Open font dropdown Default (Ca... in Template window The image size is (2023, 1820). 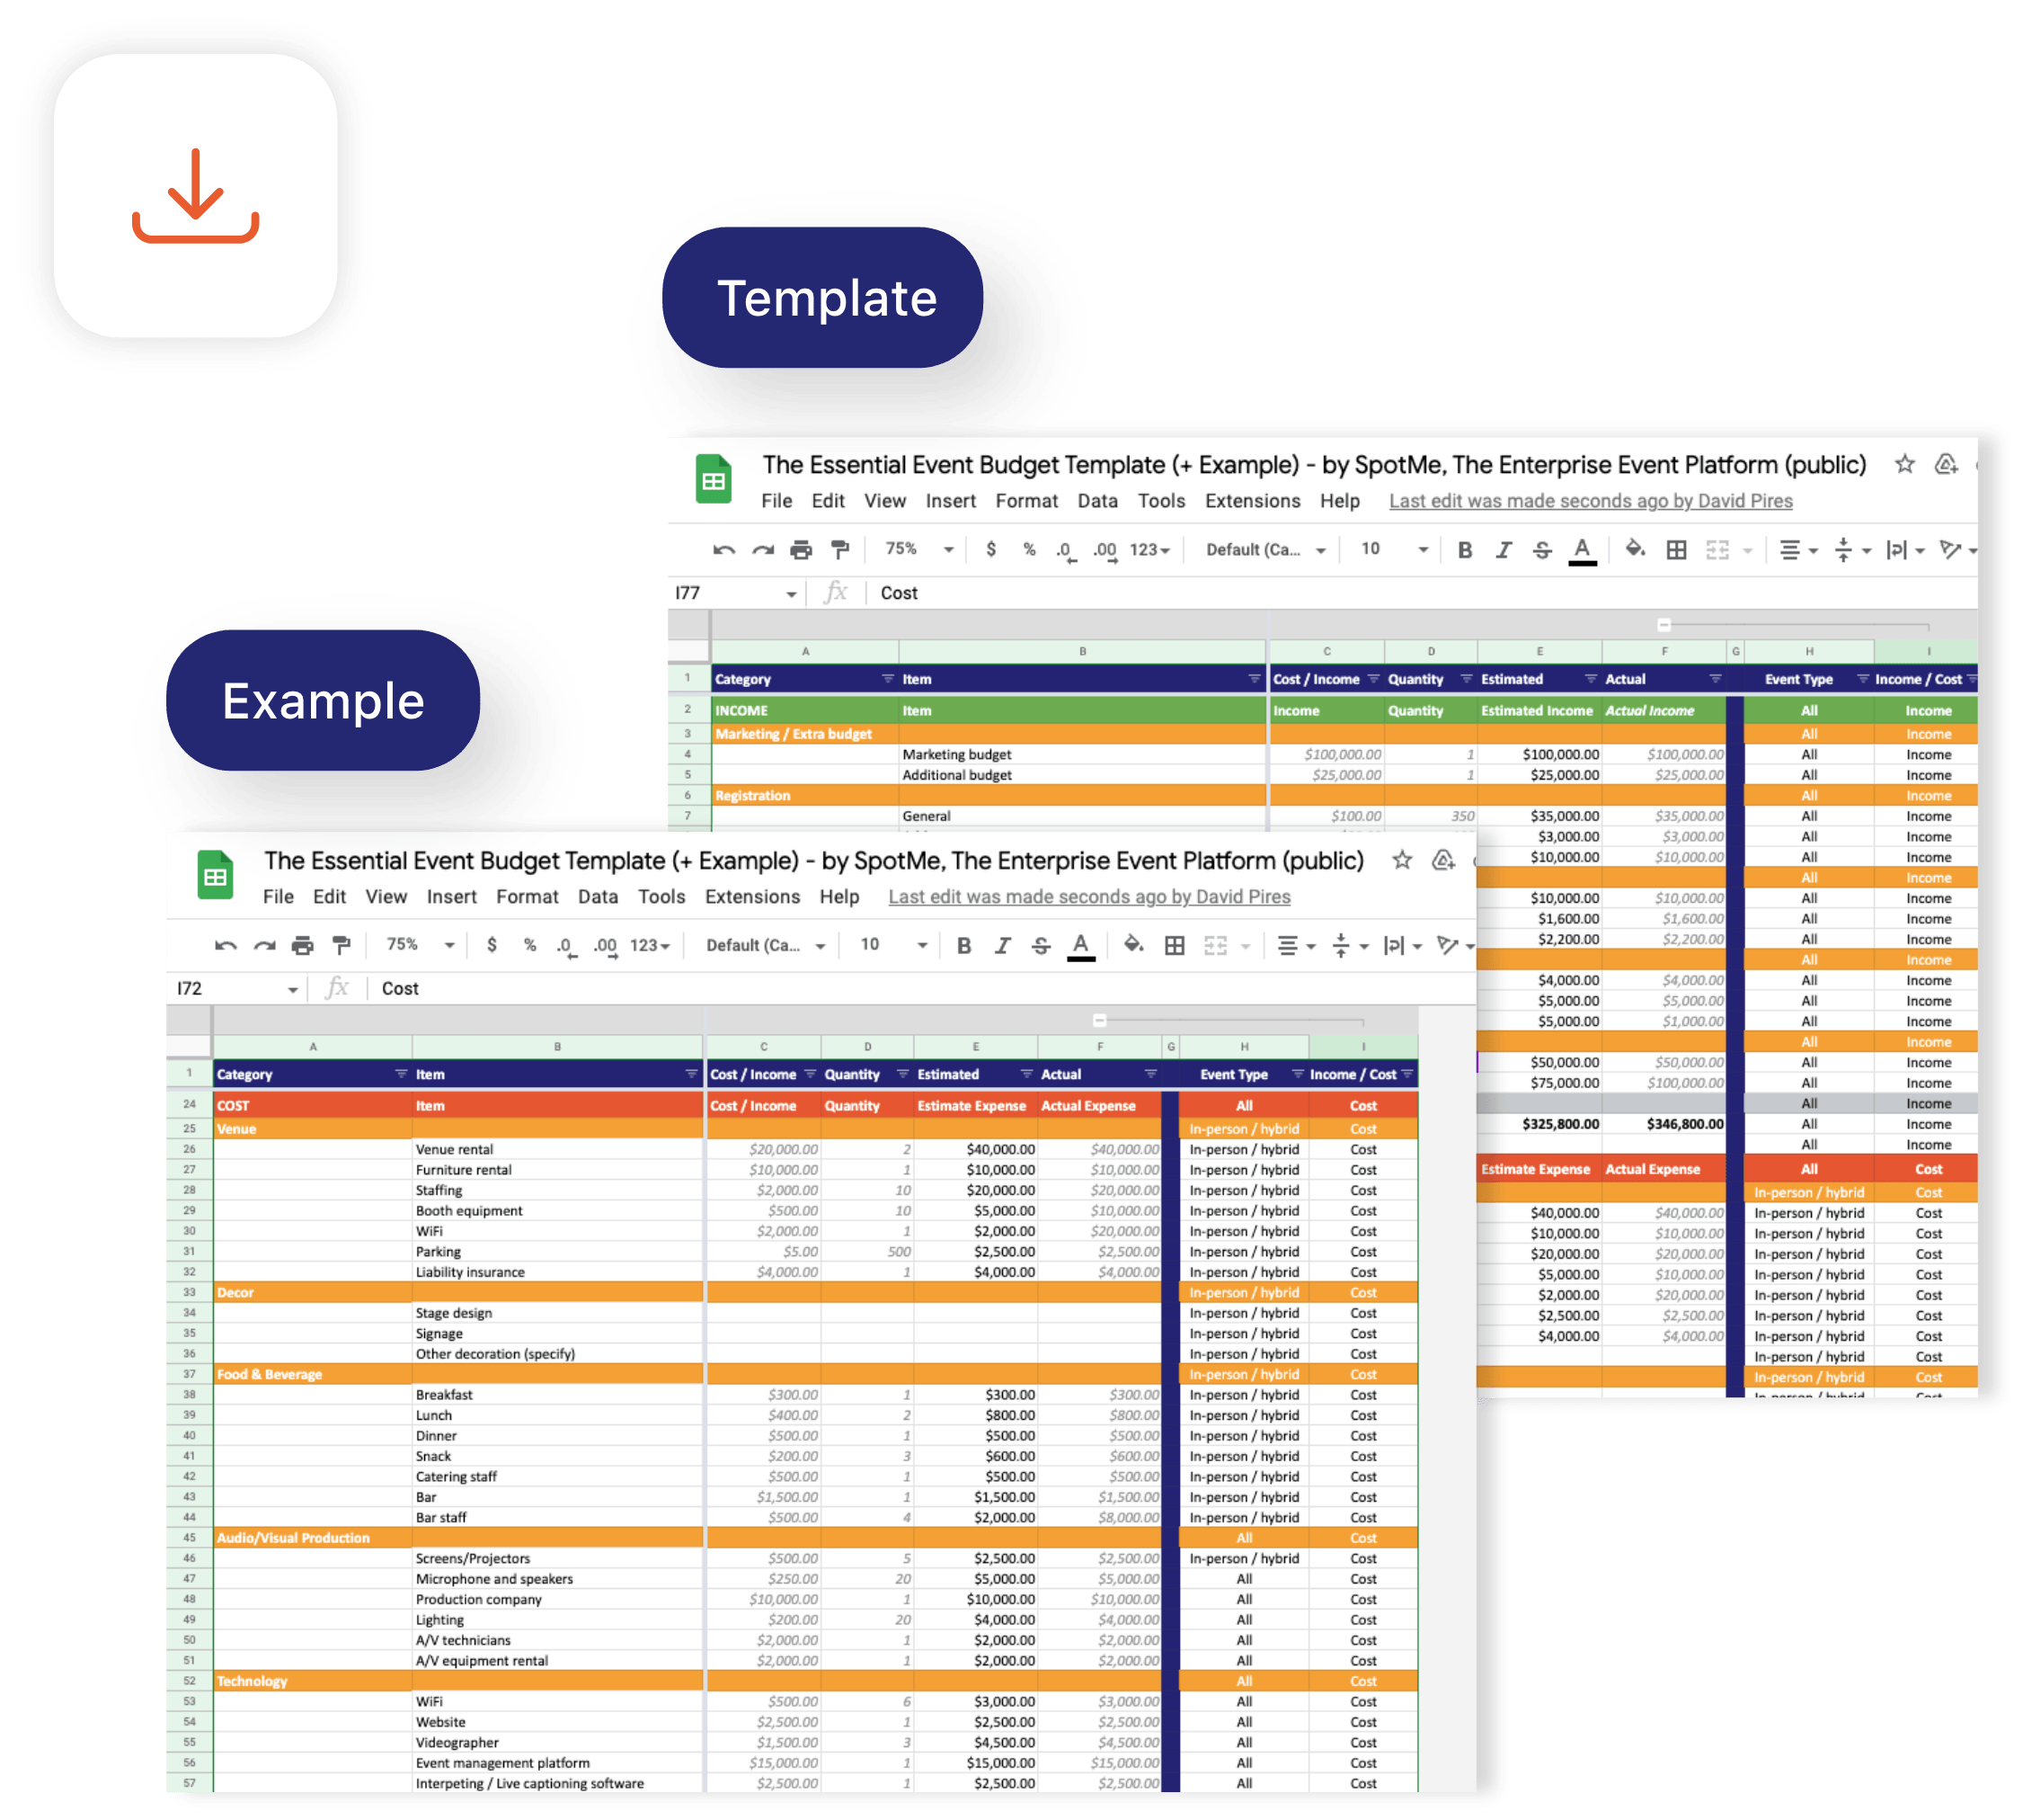[1265, 550]
